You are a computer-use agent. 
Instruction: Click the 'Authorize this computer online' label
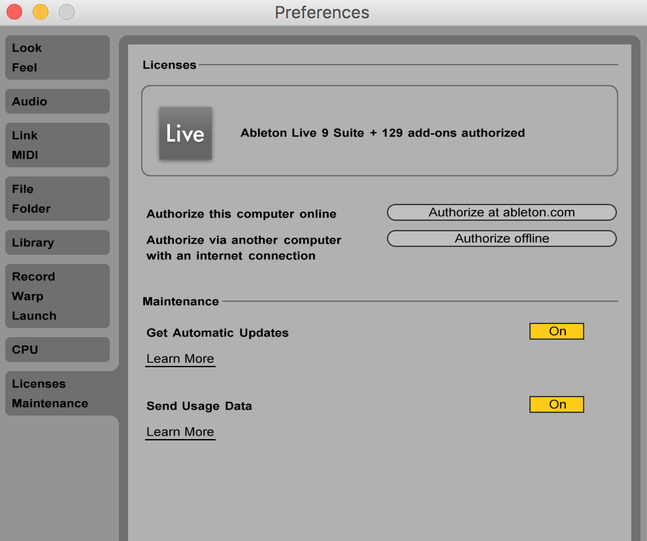point(241,214)
